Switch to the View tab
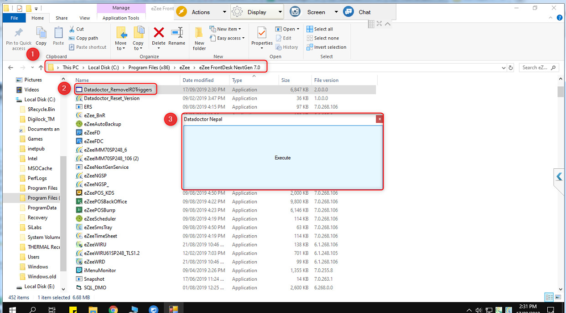Image resolution: width=566 pixels, height=313 pixels. tap(85, 18)
